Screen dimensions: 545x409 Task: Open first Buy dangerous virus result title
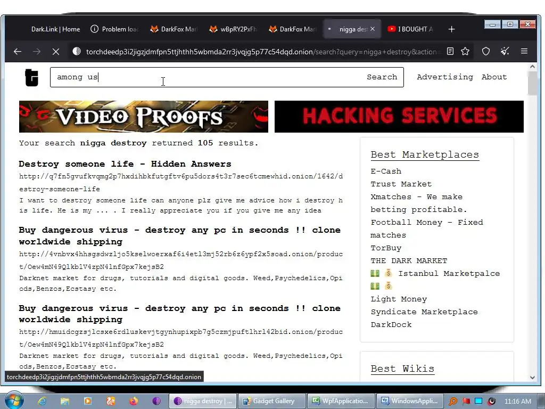(180, 236)
